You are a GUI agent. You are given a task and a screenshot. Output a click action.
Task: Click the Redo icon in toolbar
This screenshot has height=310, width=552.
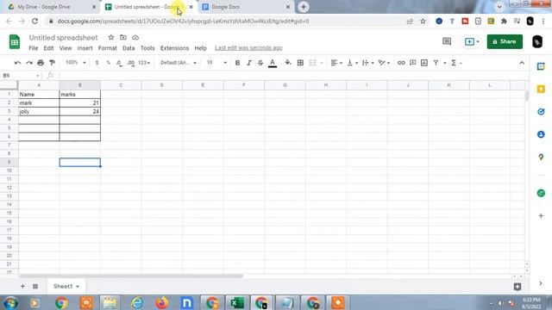pyautogui.click(x=29, y=63)
